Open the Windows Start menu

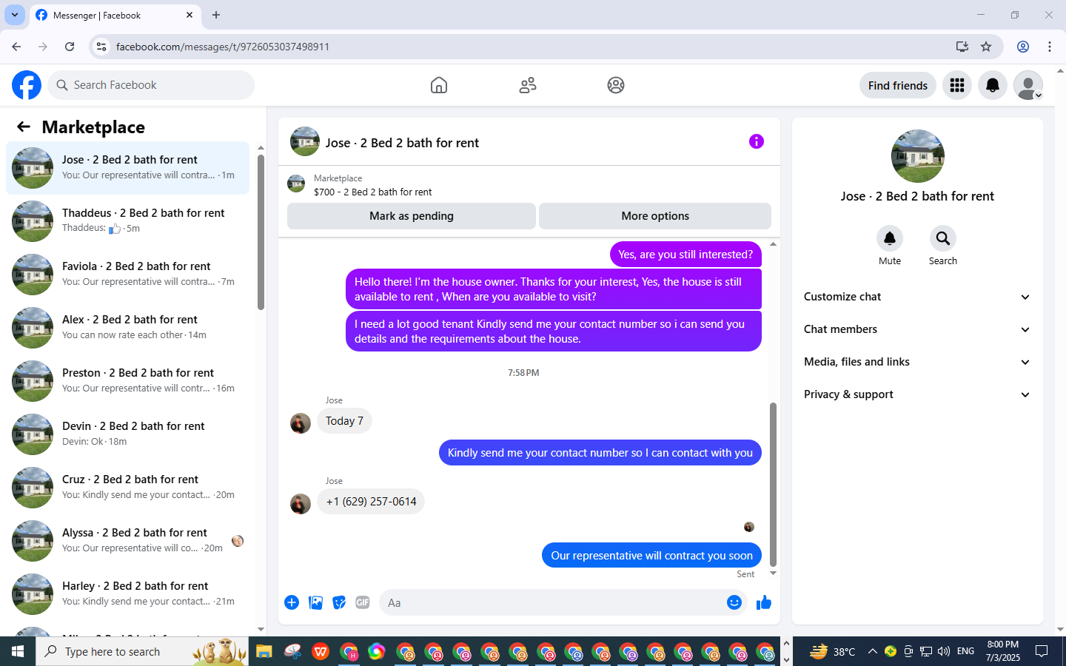(18, 651)
